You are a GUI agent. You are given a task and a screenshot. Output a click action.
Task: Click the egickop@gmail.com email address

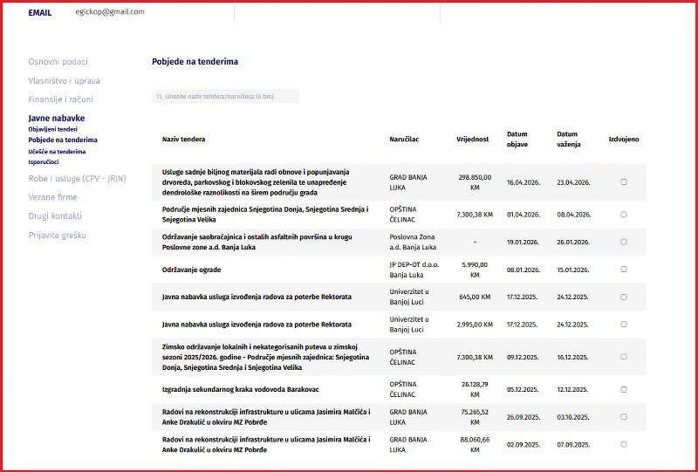pos(110,12)
